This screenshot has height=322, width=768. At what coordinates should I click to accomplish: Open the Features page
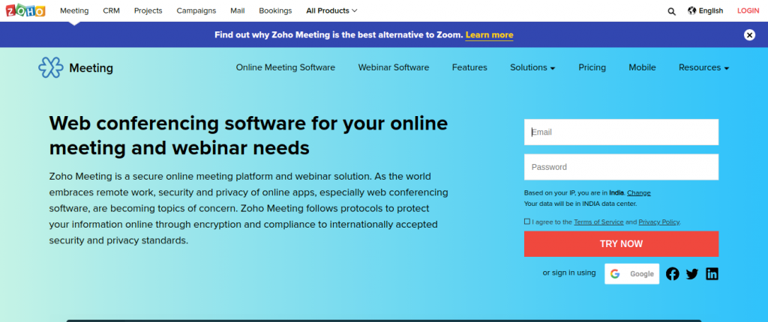point(469,67)
